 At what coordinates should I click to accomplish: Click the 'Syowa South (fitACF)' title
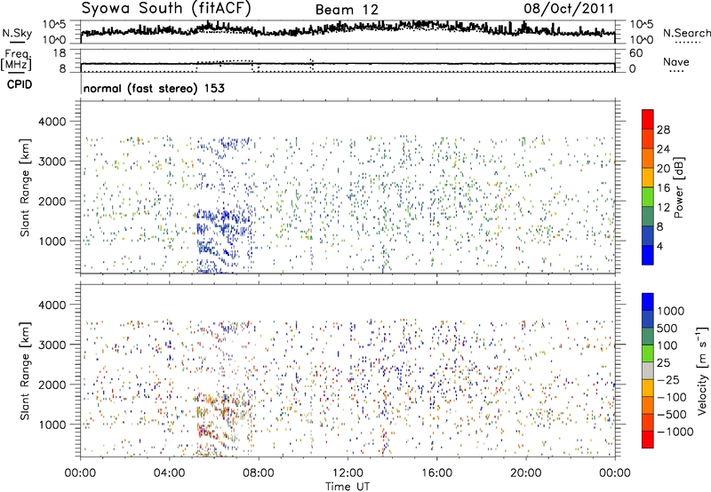click(166, 9)
